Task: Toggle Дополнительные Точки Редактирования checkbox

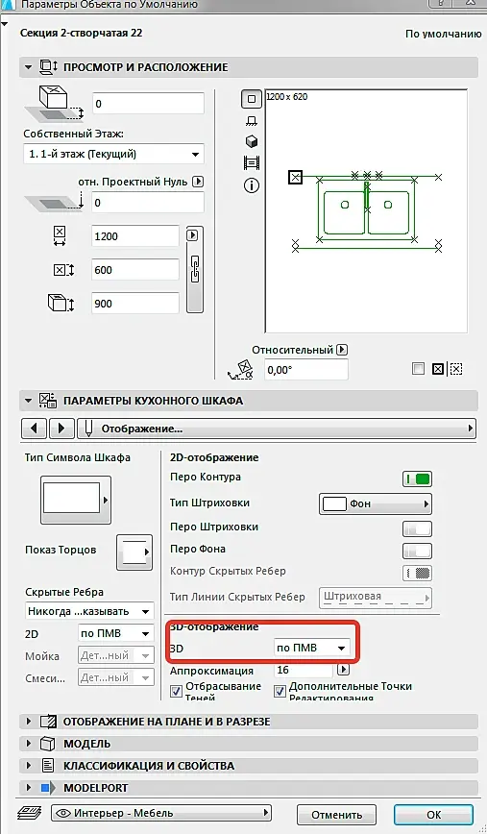Action: 280,691
